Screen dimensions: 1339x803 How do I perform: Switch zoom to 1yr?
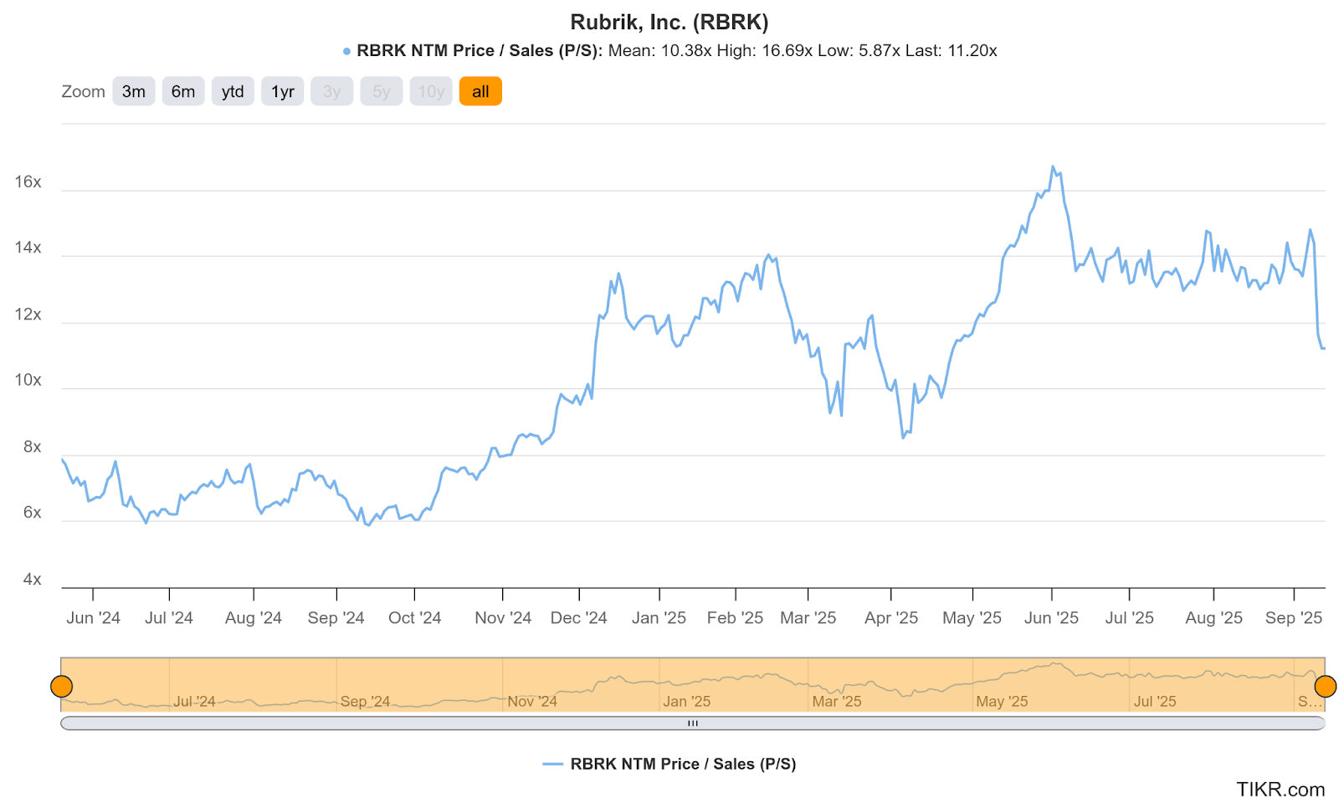pyautogui.click(x=283, y=91)
